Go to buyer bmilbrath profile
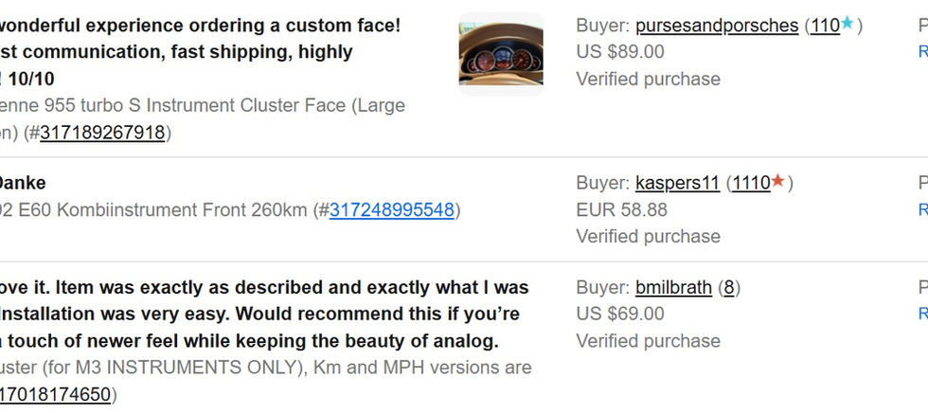 pos(673,287)
